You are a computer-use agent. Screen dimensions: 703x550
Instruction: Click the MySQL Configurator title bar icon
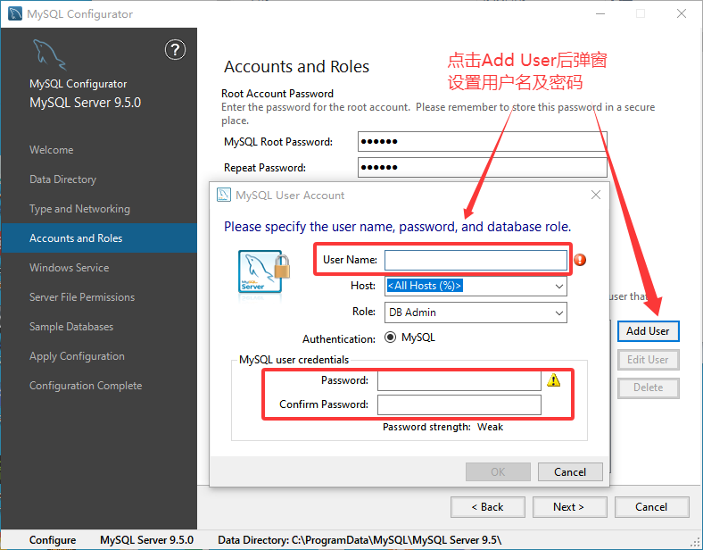pyautogui.click(x=15, y=14)
